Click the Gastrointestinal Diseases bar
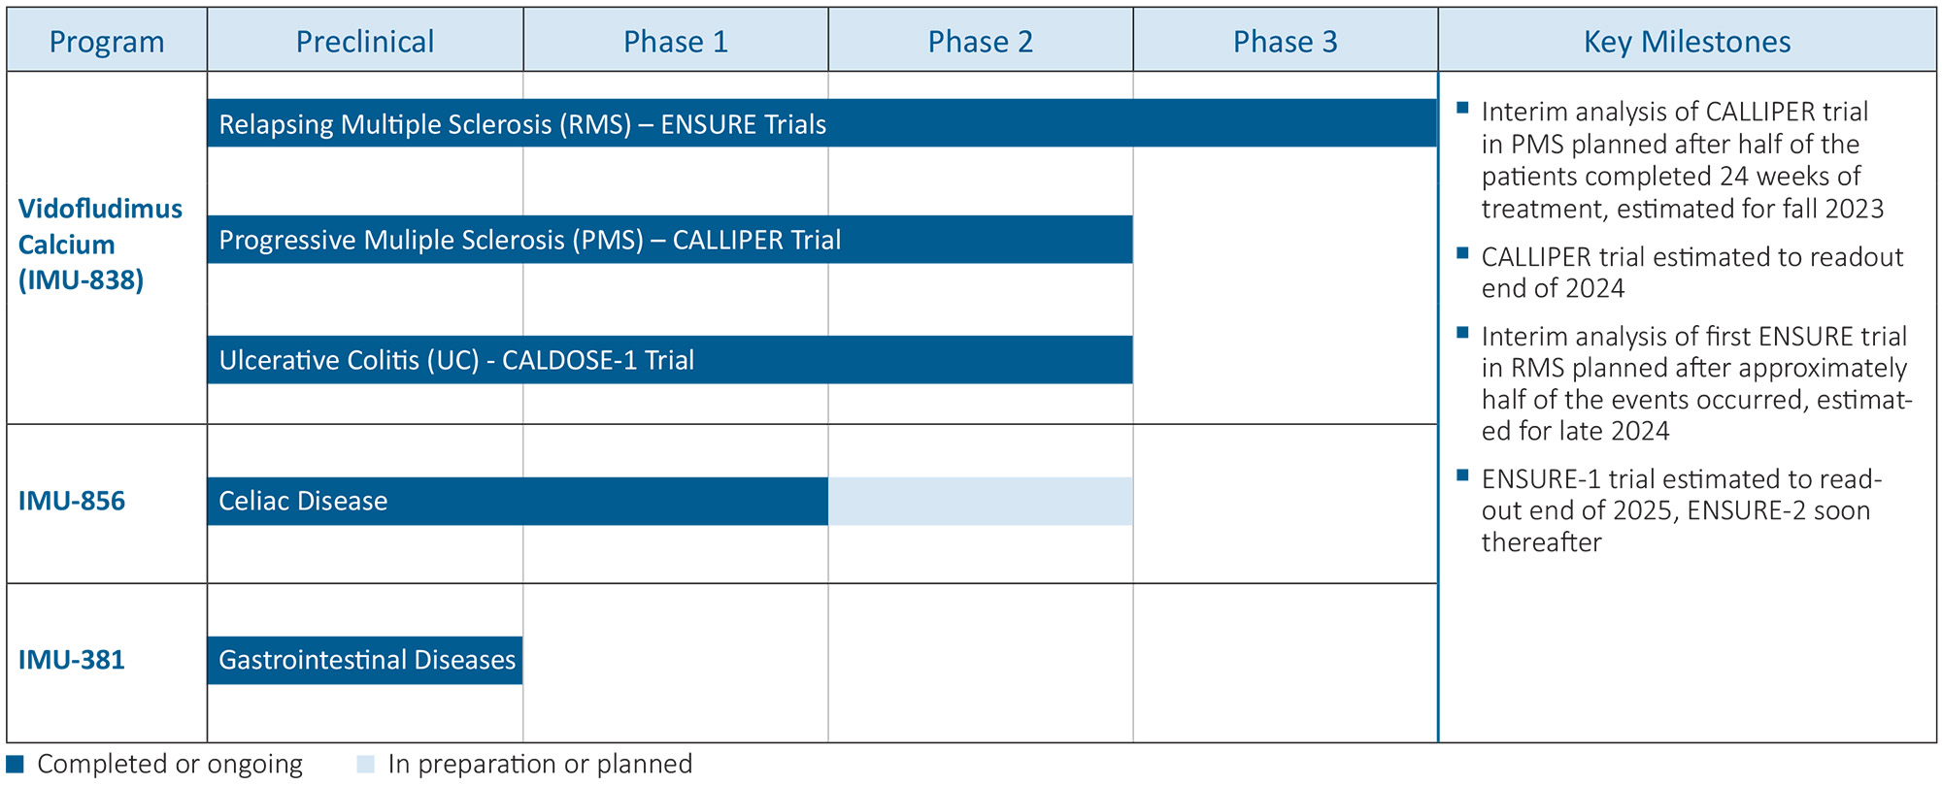Screen dimensions: 1942x786 [x=365, y=660]
